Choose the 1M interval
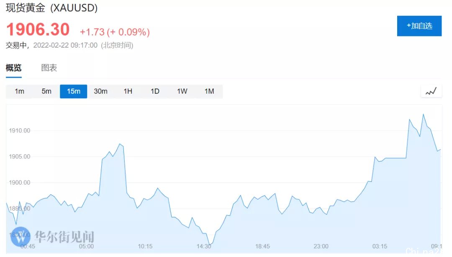The width and height of the screenshot is (452, 257). [209, 91]
